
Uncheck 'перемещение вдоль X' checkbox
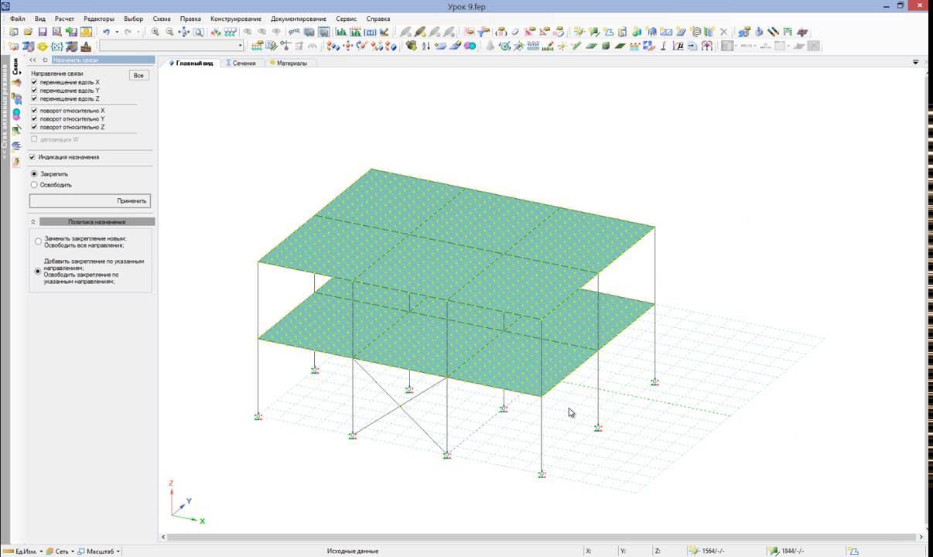point(34,82)
